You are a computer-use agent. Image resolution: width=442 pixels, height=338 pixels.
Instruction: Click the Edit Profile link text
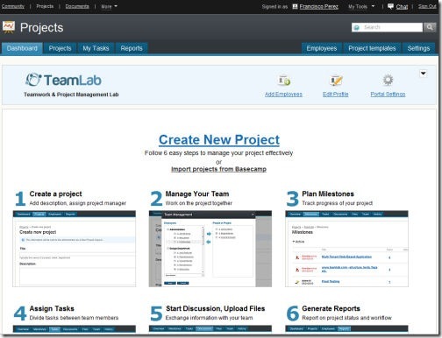tap(336, 94)
